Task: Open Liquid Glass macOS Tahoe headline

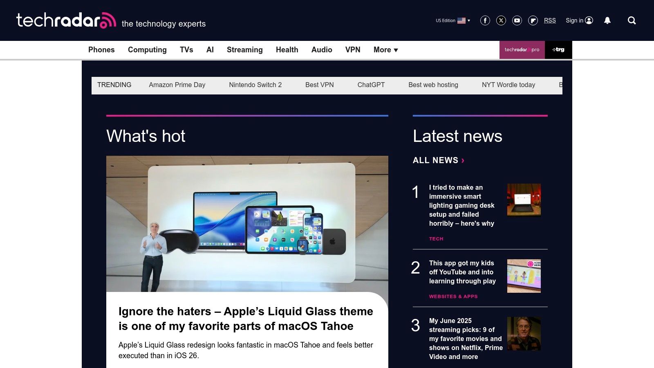Action: 246,319
